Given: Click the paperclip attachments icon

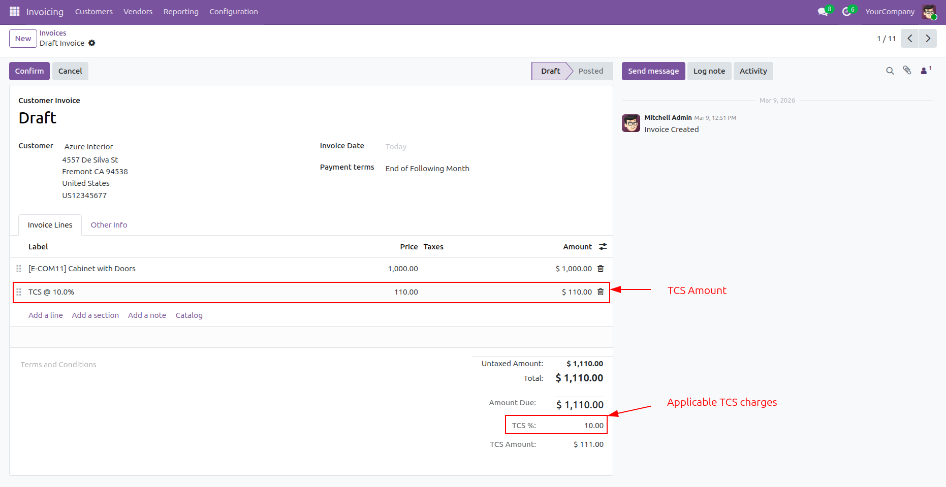Looking at the screenshot, I should coord(907,71).
